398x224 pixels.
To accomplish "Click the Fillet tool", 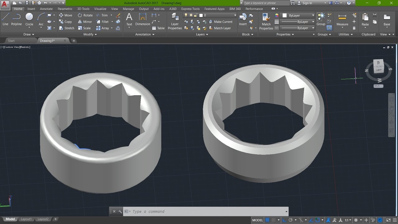I will [103, 22].
